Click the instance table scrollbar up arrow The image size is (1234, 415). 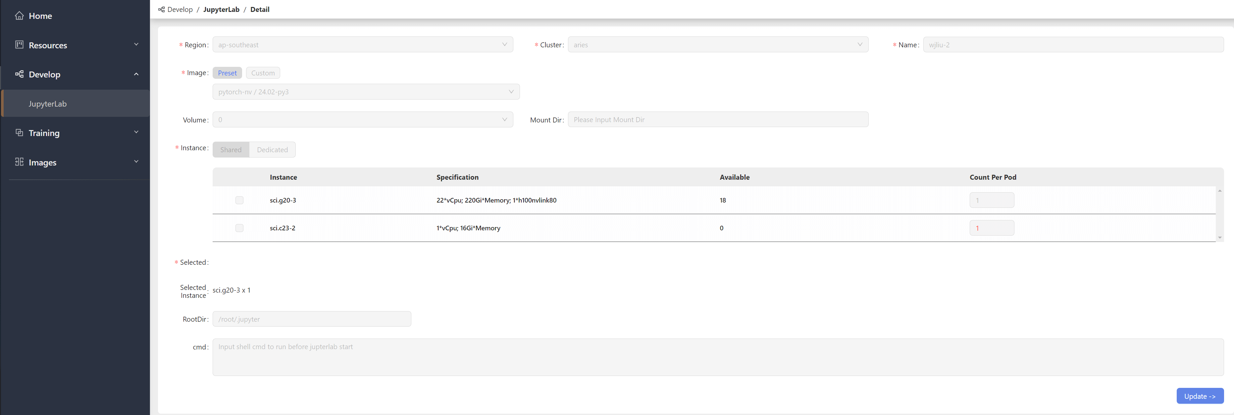click(1220, 191)
